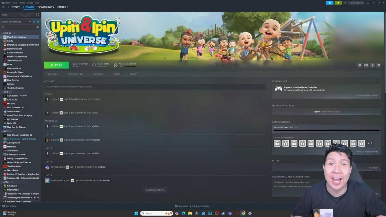386x217 pixels.
Task: Switch to the COMMUNITY tab
Action: click(x=46, y=7)
